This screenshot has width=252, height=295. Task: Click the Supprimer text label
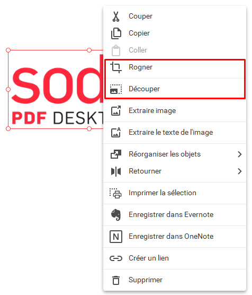tap(146, 280)
